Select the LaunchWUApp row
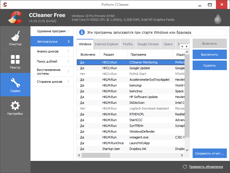230x173 pixels. click(131, 143)
